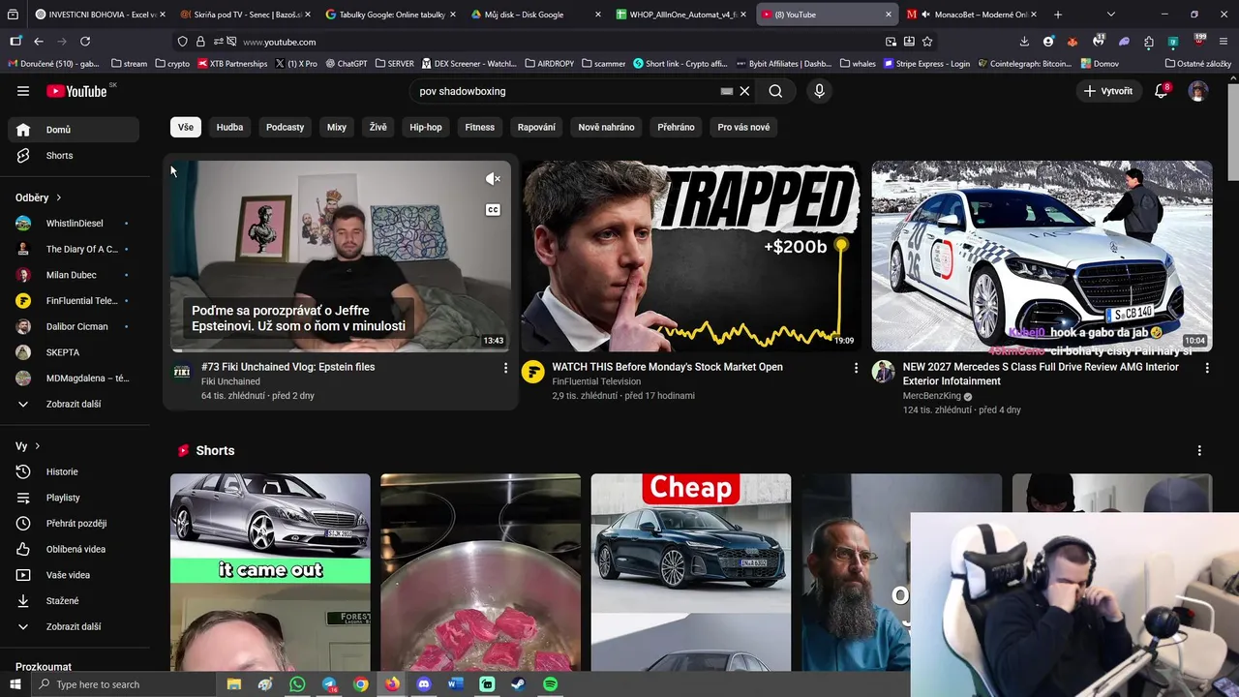Open TRAPPED stock market video thumbnail
Viewport: 1239px width, 697px height.
click(691, 256)
